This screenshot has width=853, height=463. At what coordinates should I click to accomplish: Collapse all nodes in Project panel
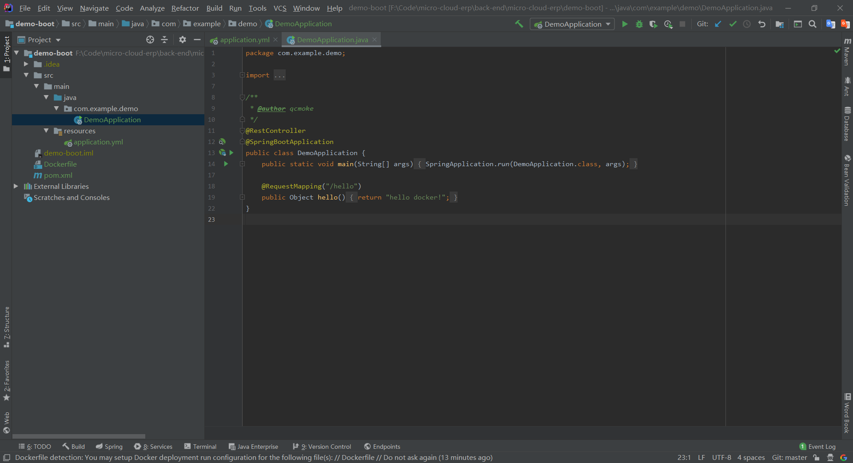click(x=164, y=40)
